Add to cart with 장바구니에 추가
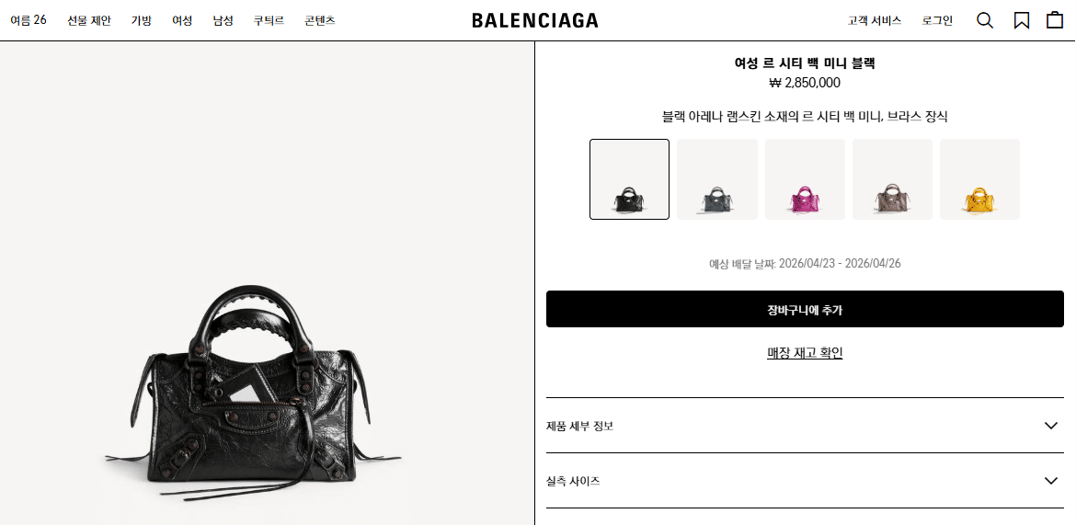 tap(805, 309)
